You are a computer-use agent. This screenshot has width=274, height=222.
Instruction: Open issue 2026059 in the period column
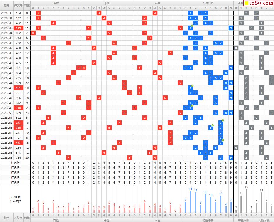click(x=6, y=158)
